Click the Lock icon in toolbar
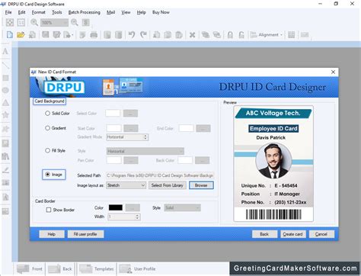Image resolution: width=361 pixels, height=276 pixels. (x=230, y=35)
